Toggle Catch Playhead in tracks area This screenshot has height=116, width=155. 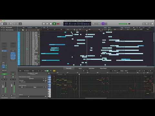[x=47, y=28]
